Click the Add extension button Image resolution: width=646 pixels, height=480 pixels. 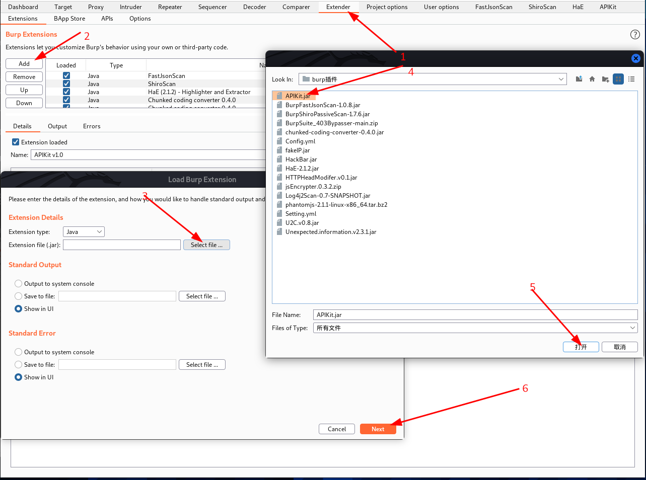24,64
